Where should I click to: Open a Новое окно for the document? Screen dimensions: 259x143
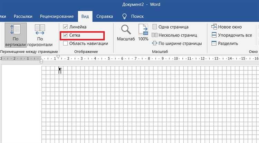(227, 27)
